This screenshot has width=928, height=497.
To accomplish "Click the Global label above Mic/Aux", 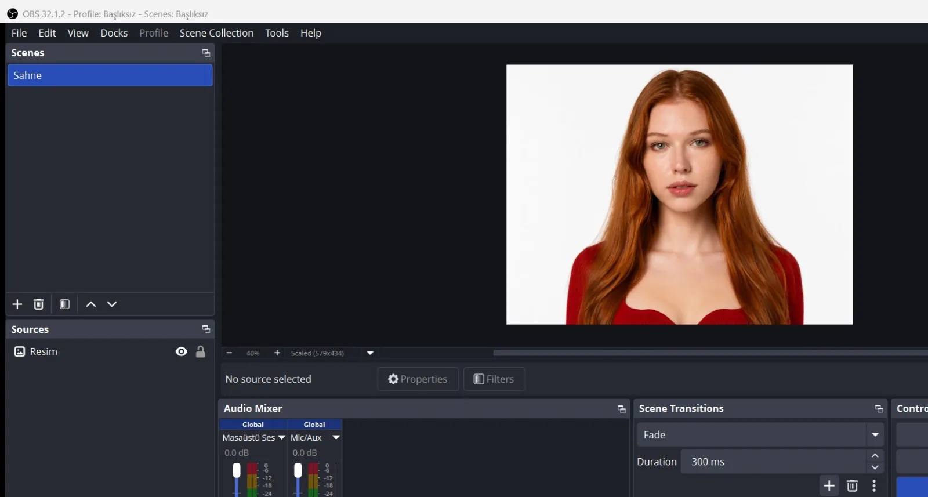I will (314, 425).
